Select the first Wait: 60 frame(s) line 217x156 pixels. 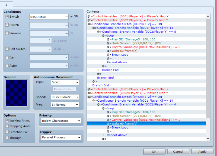(146, 51)
